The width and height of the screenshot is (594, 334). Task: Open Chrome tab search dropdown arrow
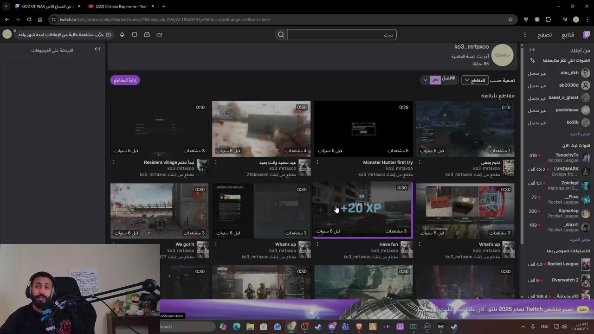(x=6, y=6)
